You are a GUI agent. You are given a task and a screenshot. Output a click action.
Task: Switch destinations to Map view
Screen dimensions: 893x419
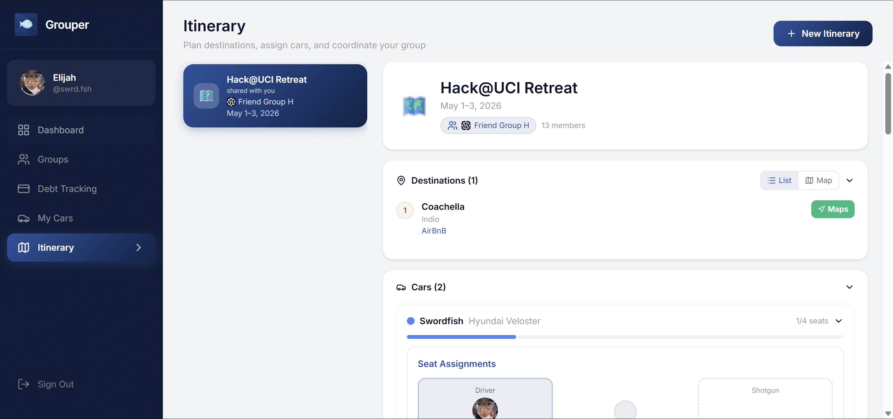(819, 180)
